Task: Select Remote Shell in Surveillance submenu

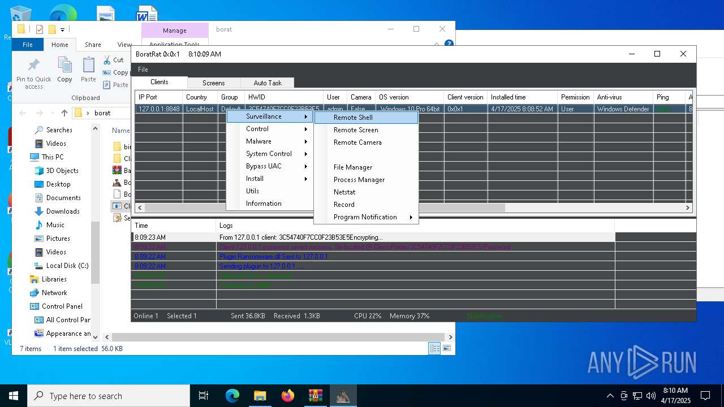Action: 366,118
